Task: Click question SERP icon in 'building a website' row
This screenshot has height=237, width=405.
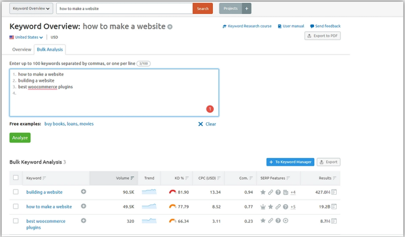Action: (278, 192)
